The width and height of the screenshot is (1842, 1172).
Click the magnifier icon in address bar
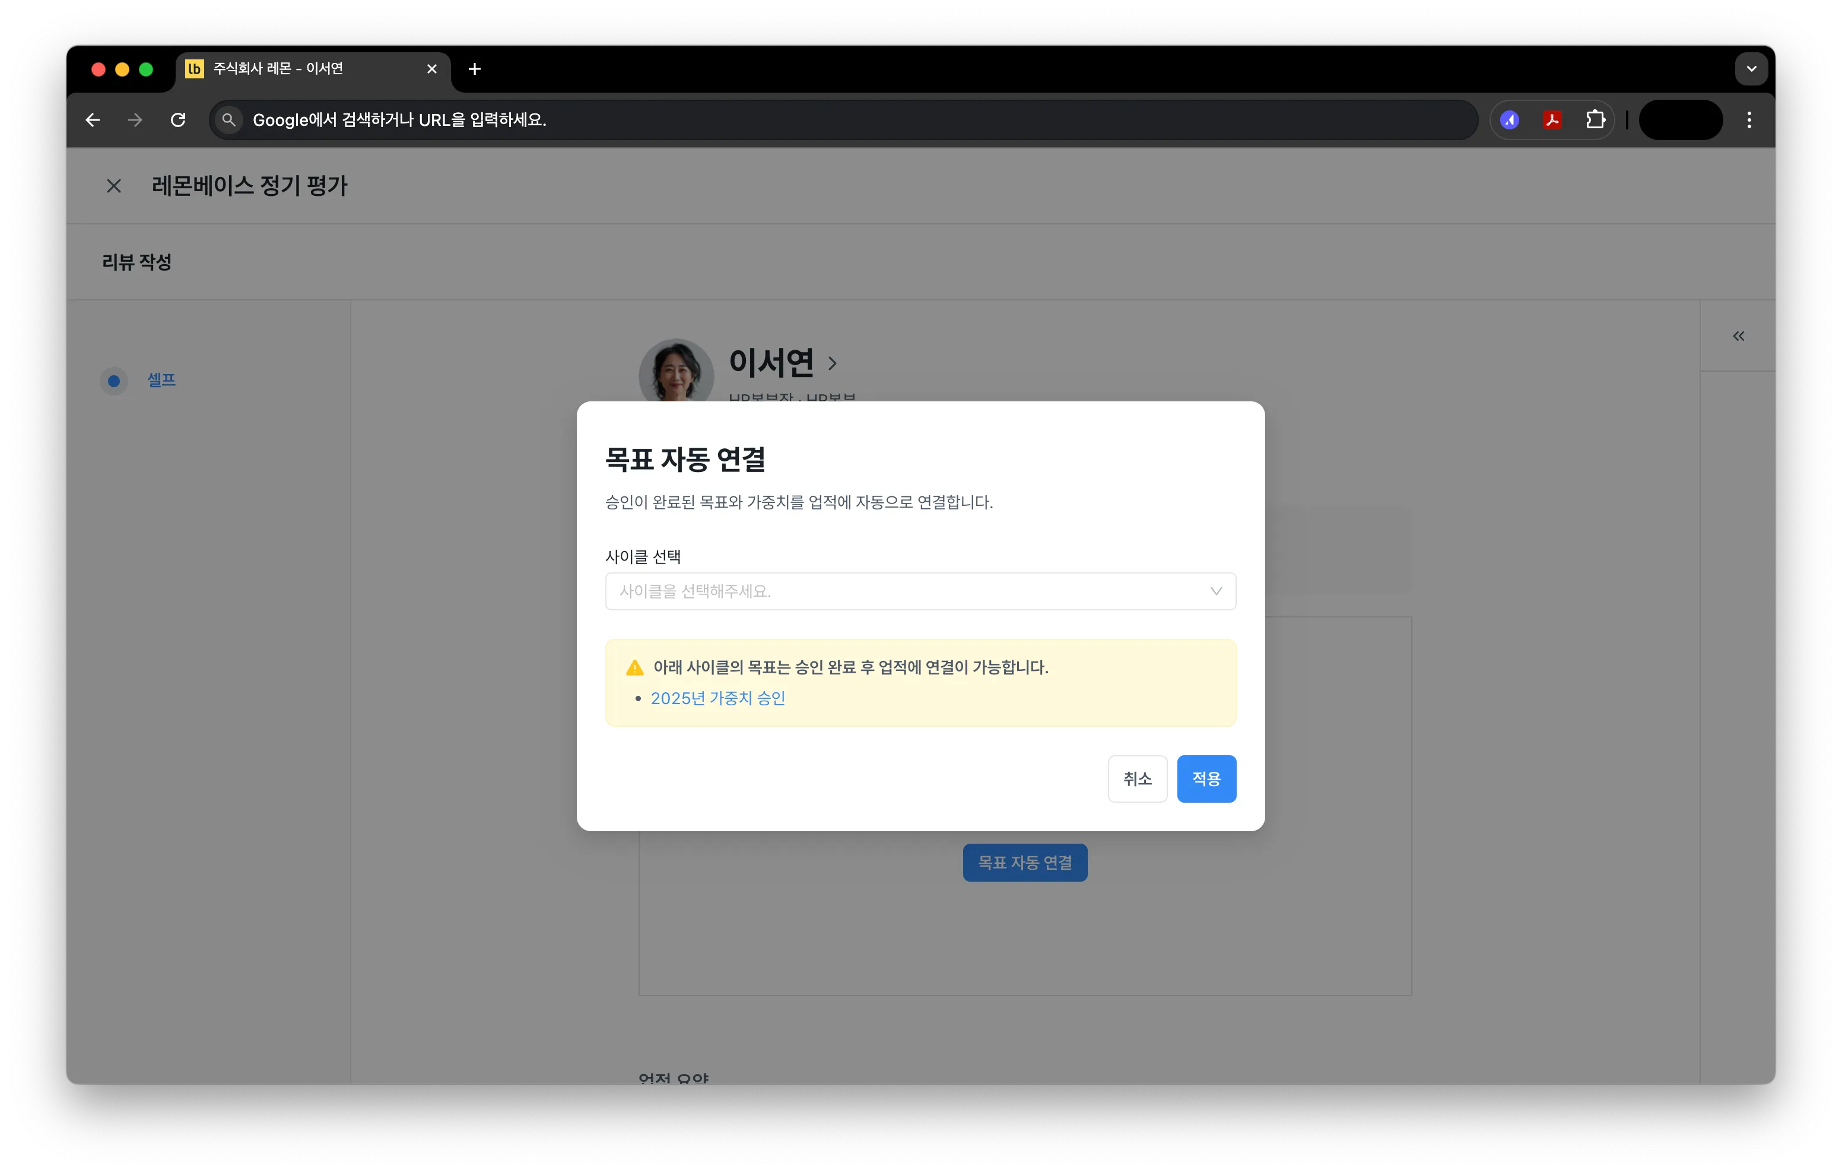pos(228,120)
